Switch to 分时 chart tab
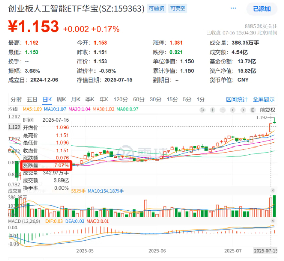Screen dimensions: 284x261 16,100
